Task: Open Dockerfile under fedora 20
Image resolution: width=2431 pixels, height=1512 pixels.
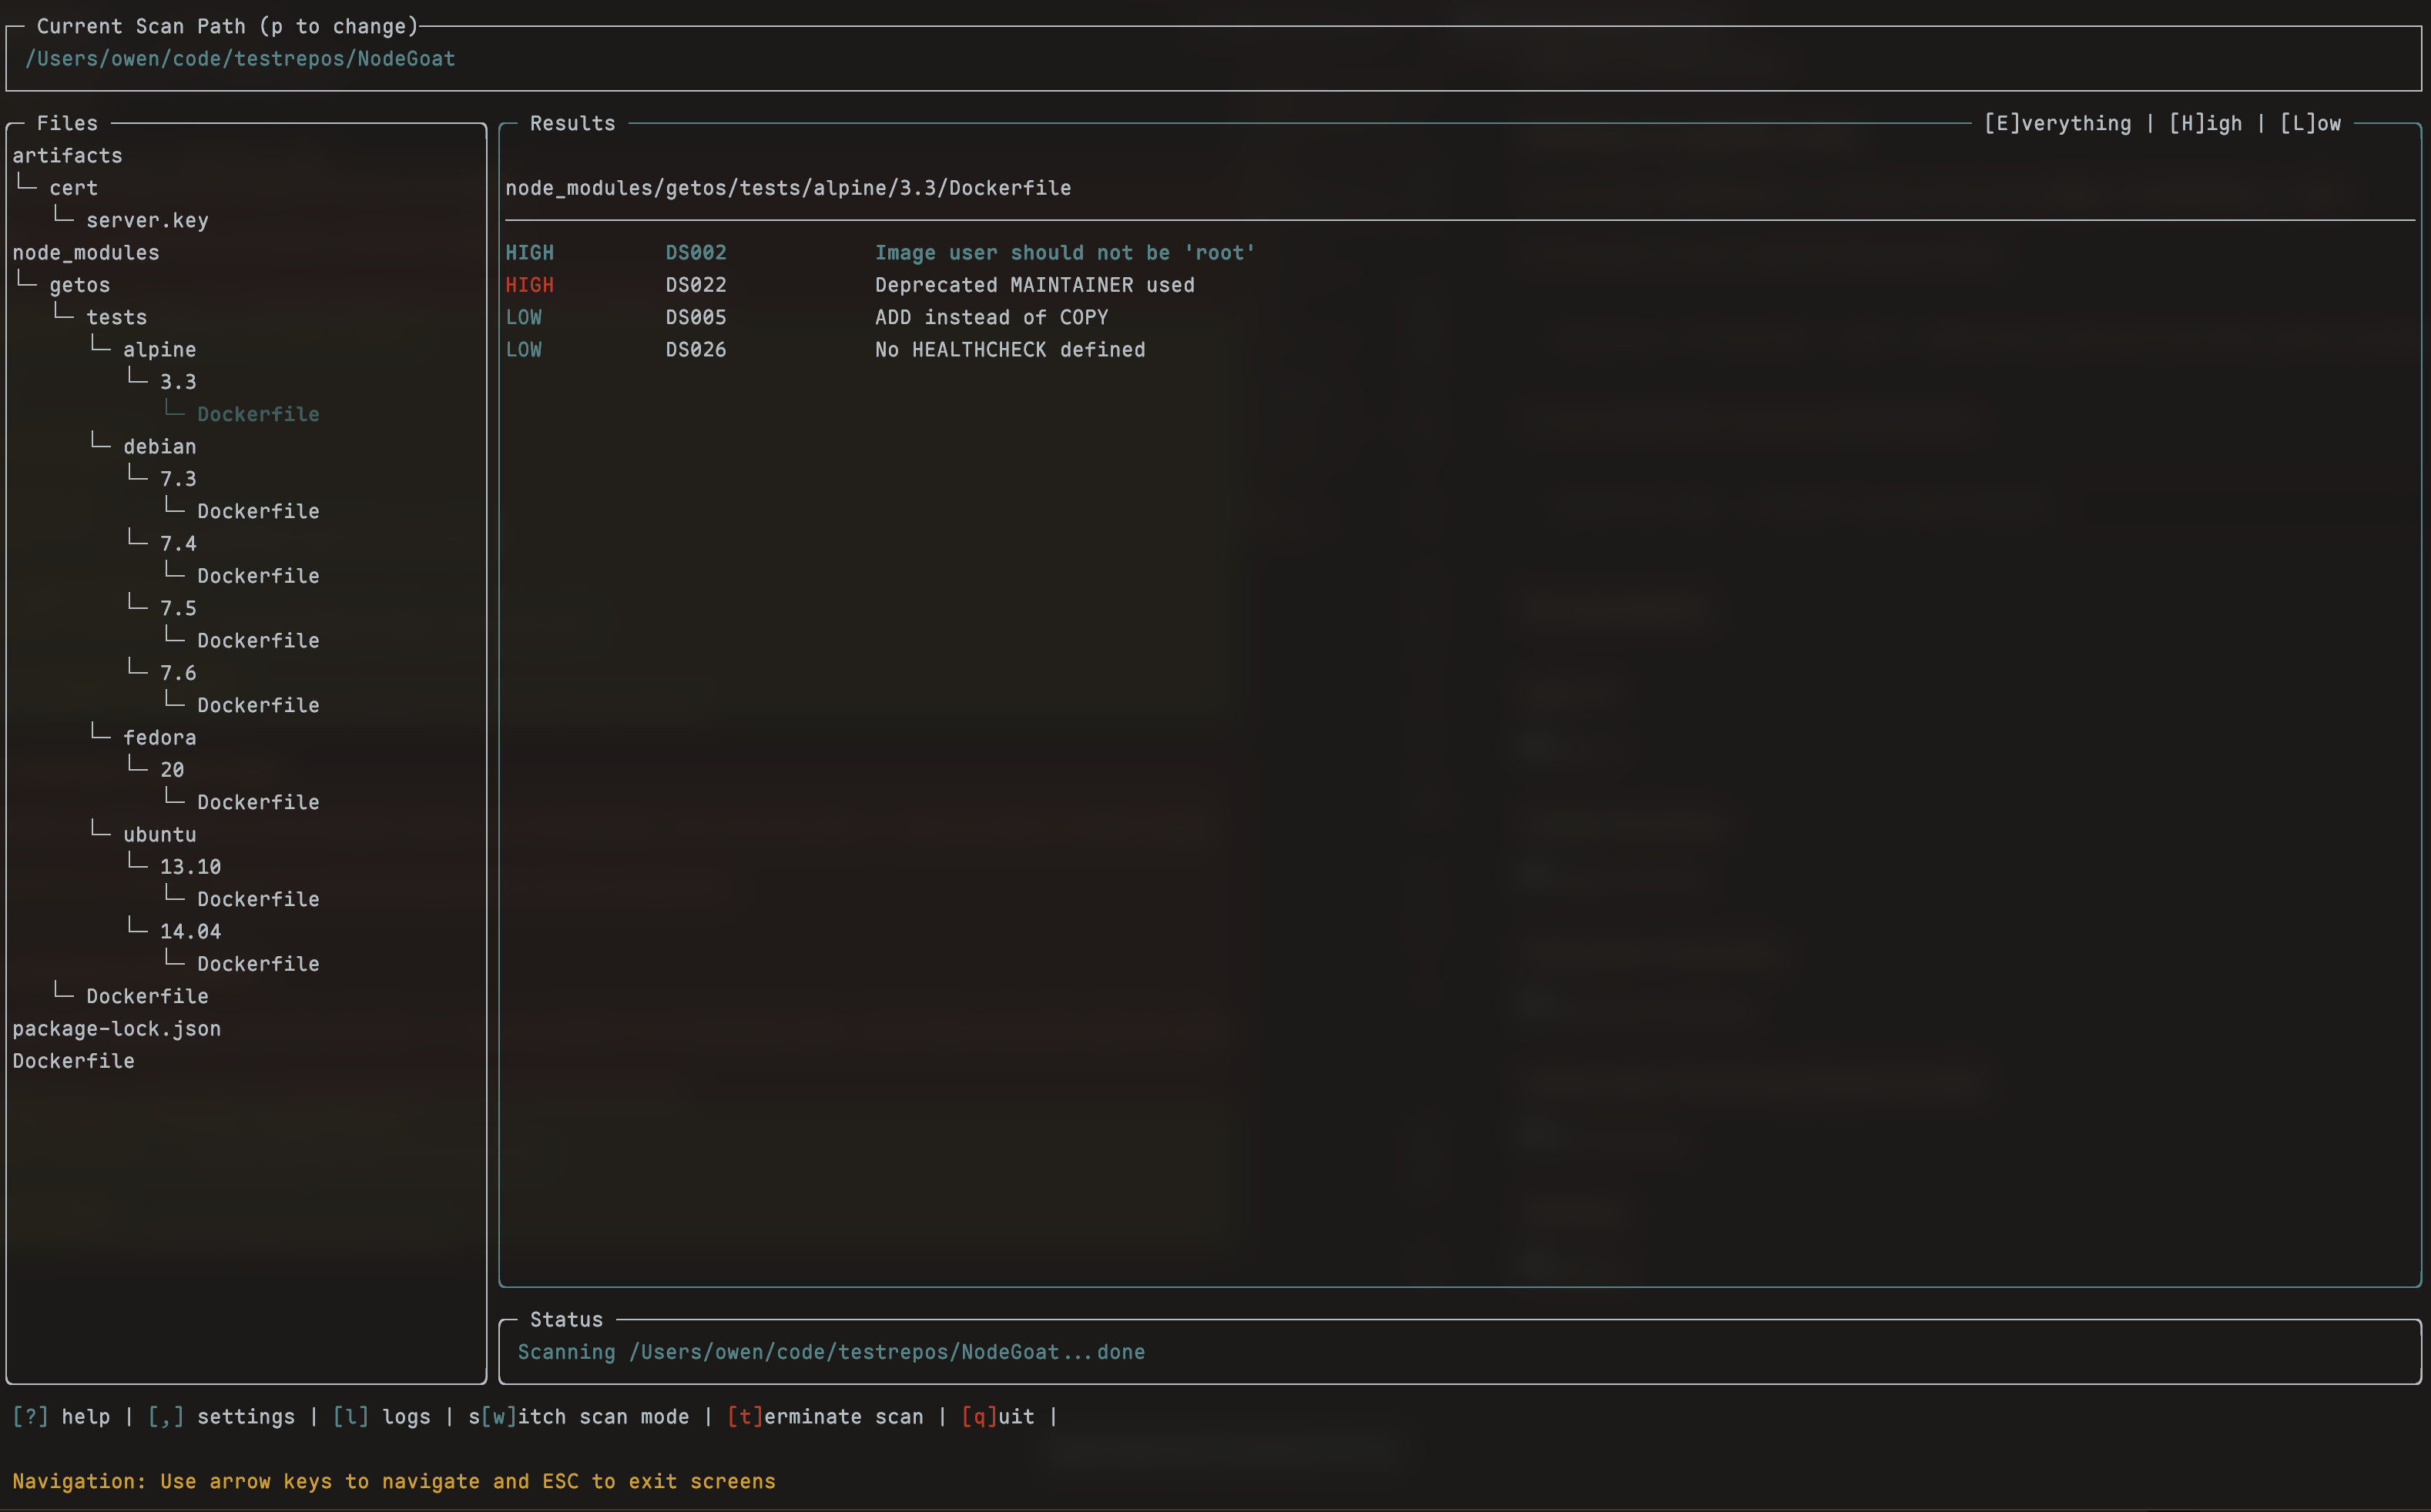Action: point(258,802)
